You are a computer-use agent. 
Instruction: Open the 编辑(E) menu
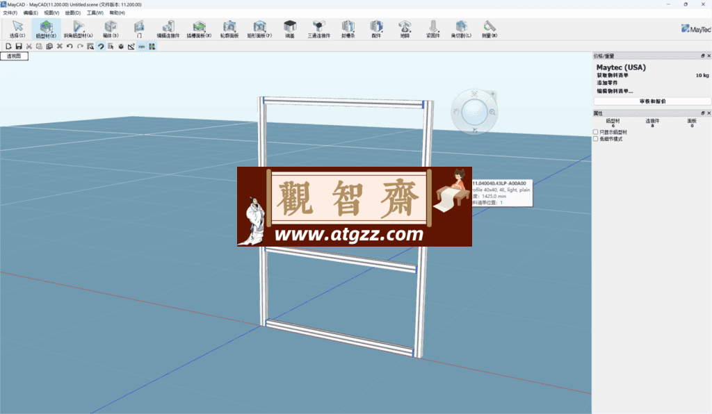[x=31, y=13]
